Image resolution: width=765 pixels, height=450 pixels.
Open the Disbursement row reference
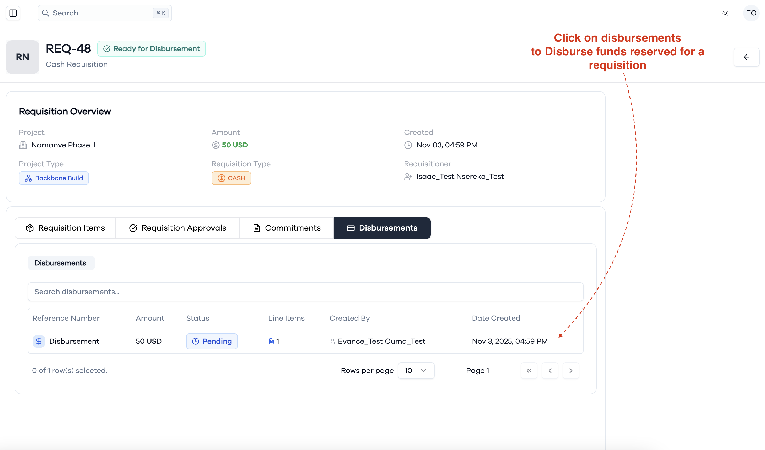(x=74, y=342)
